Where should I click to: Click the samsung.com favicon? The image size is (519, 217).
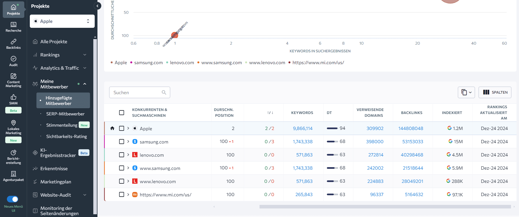[135, 142]
